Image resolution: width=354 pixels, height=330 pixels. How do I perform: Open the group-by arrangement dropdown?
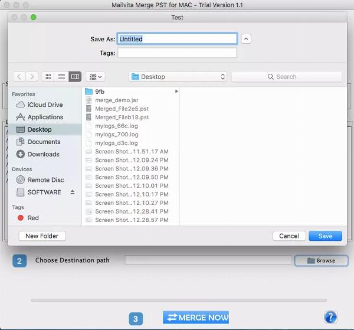95,77
